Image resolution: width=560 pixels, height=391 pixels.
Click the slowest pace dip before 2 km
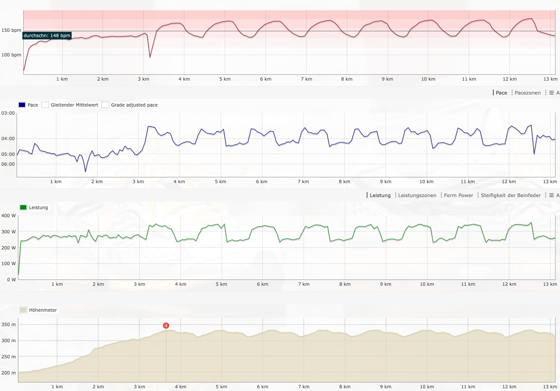coord(85,171)
